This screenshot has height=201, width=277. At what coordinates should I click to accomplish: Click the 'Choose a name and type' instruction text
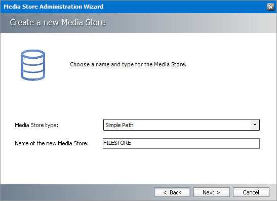[128, 64]
